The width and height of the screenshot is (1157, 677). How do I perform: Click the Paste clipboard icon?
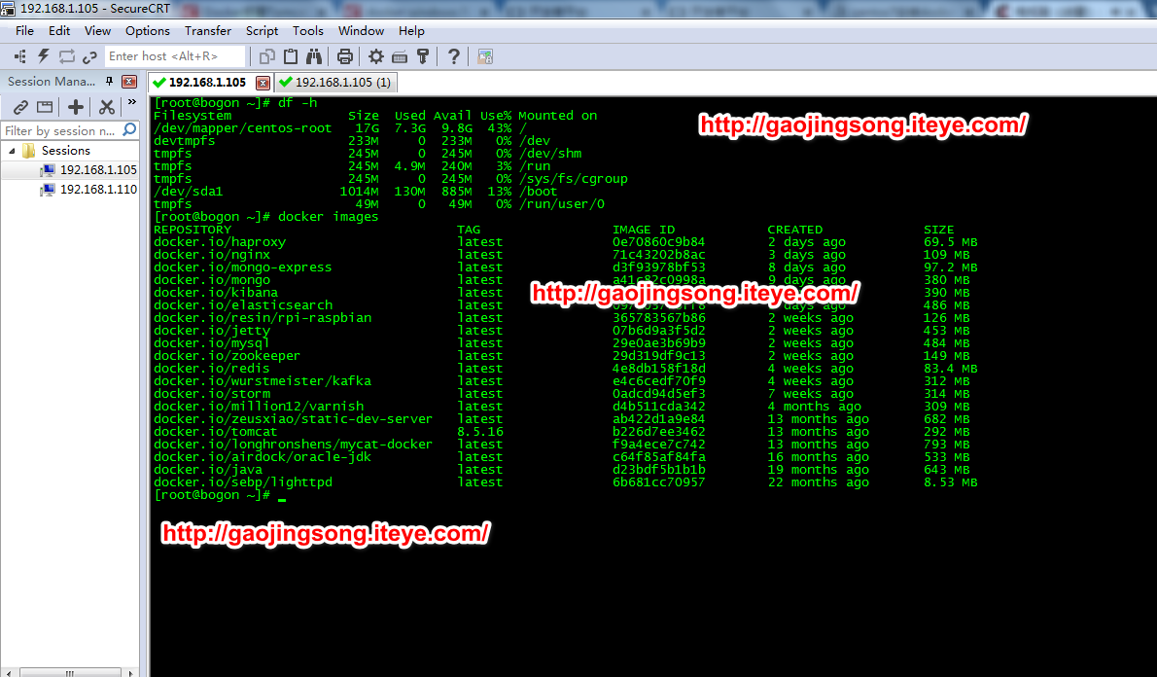coord(291,56)
